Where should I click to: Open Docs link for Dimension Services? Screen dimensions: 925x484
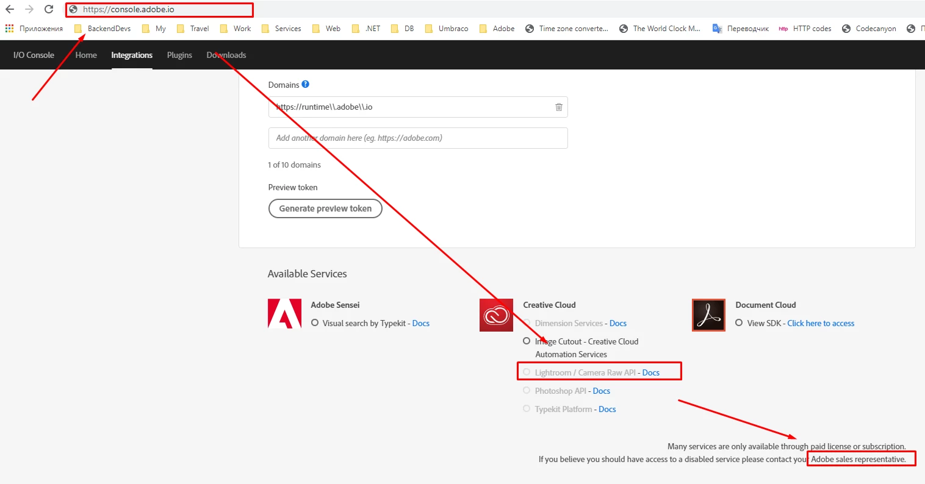618,323
